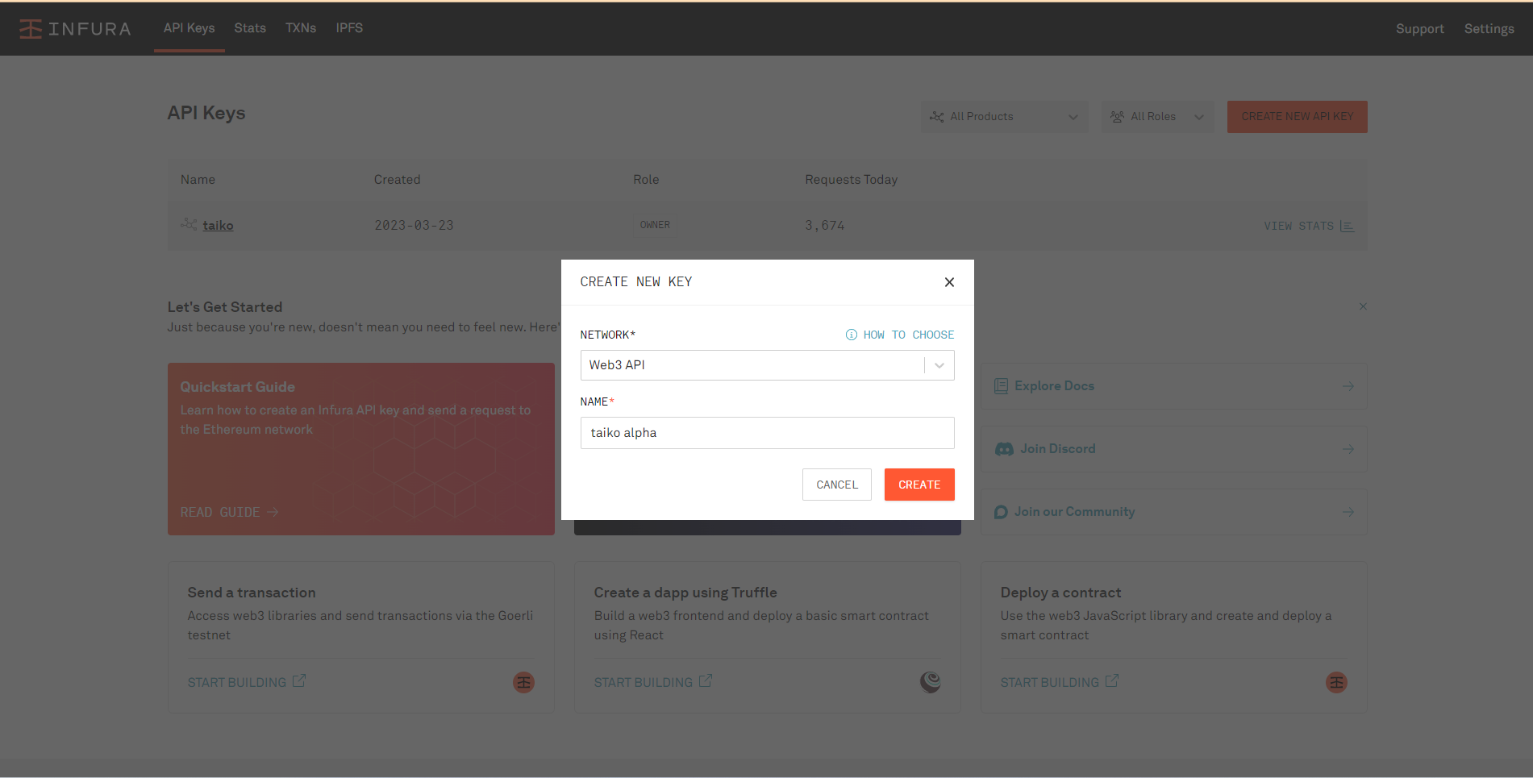Click the arrow on Join Discord row

(x=1348, y=449)
